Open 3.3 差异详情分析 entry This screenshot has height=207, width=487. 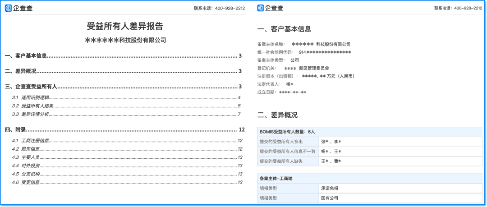(126, 115)
